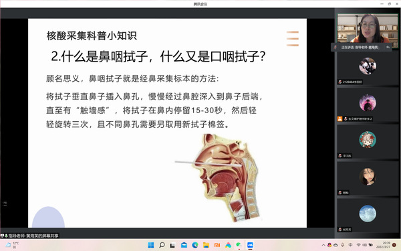Open the Windows Start menu
Image resolution: width=401 pixels, height=251 pixels.
[151, 245]
